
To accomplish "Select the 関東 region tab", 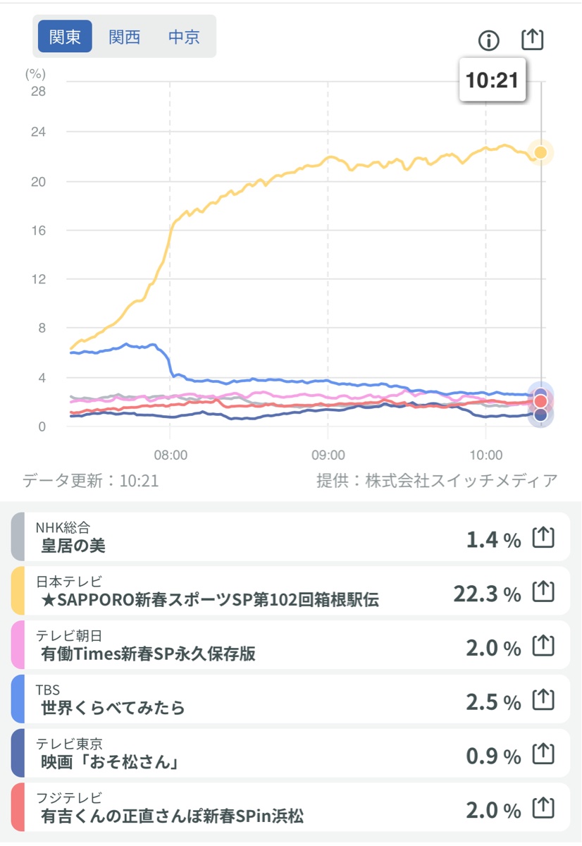I will coord(65,37).
